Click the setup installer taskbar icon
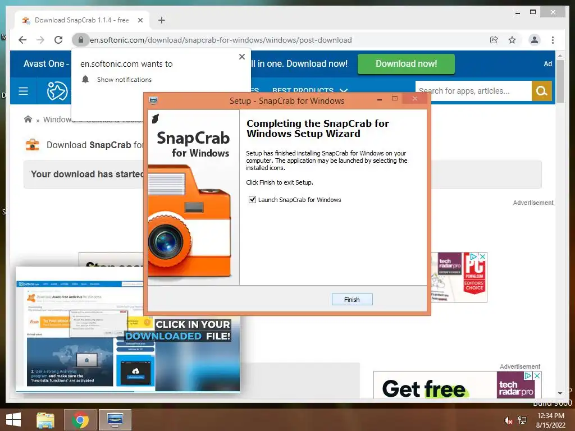 pyautogui.click(x=115, y=420)
